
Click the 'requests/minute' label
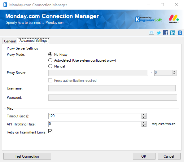[164, 124]
